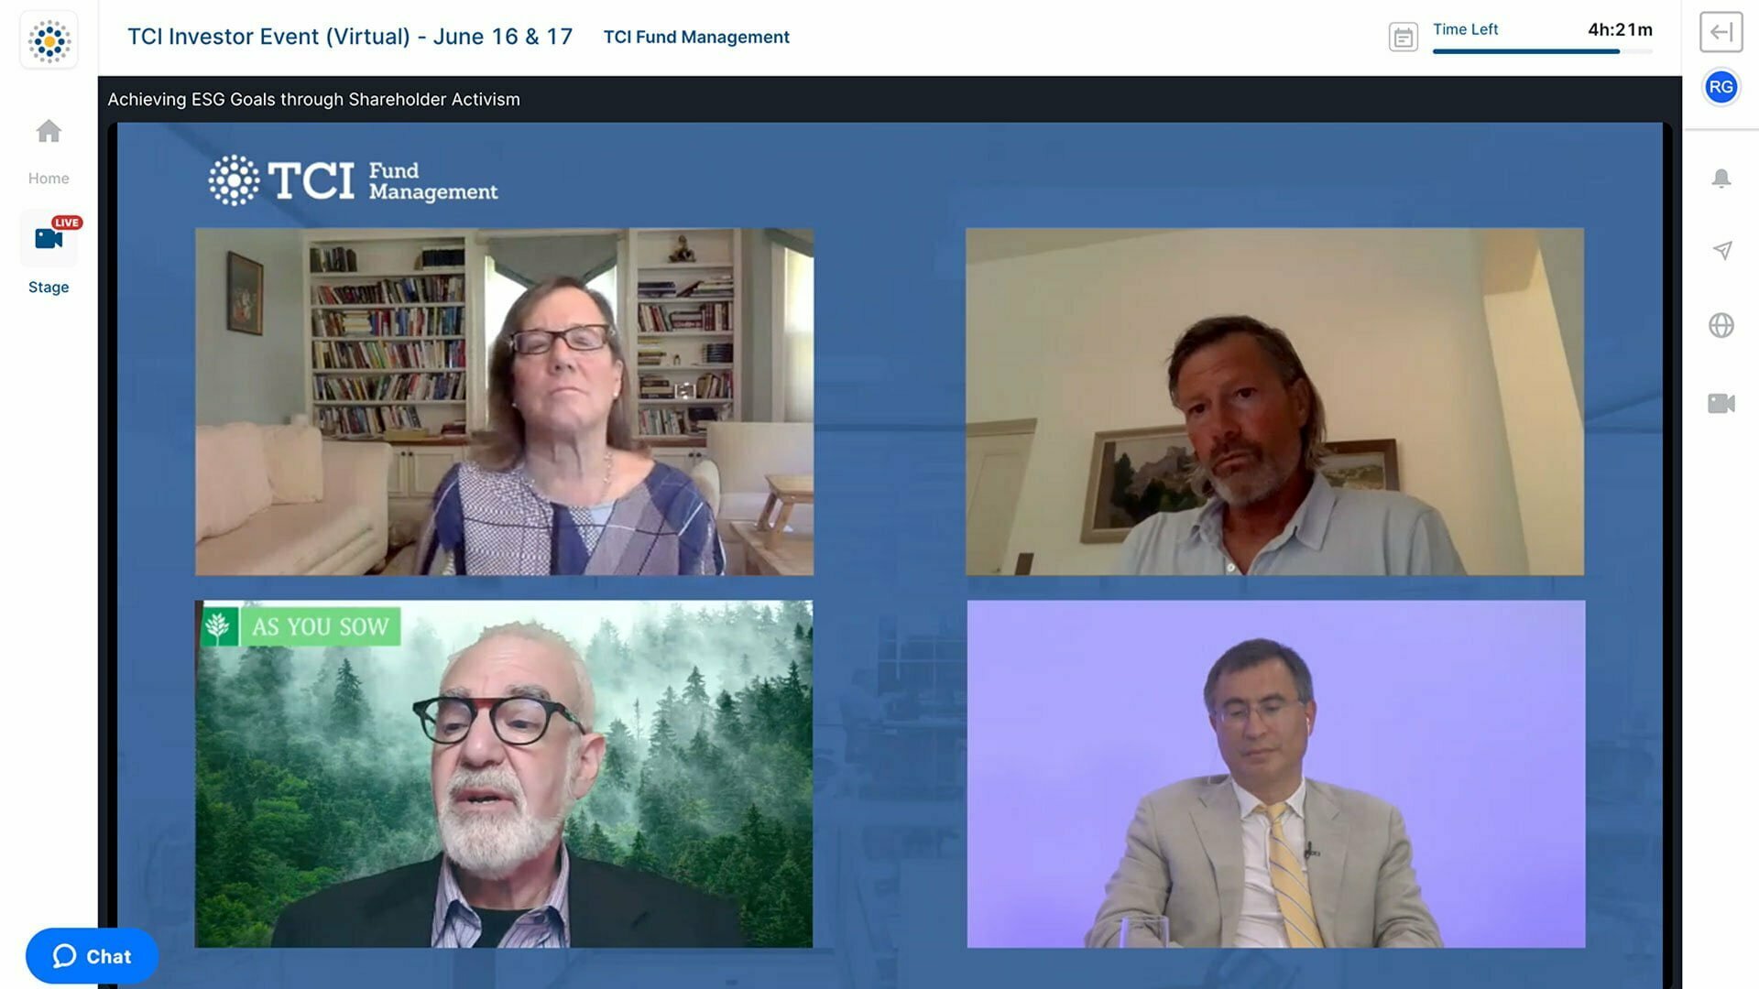Open the RG profile avatar
The width and height of the screenshot is (1759, 989).
1721,87
